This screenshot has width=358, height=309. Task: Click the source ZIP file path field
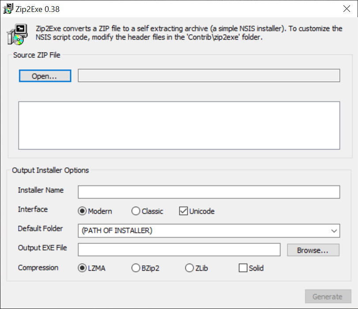(209, 75)
